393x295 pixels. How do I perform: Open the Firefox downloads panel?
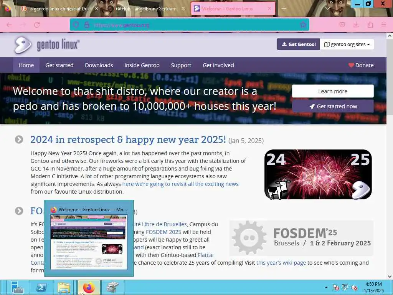(x=356, y=25)
